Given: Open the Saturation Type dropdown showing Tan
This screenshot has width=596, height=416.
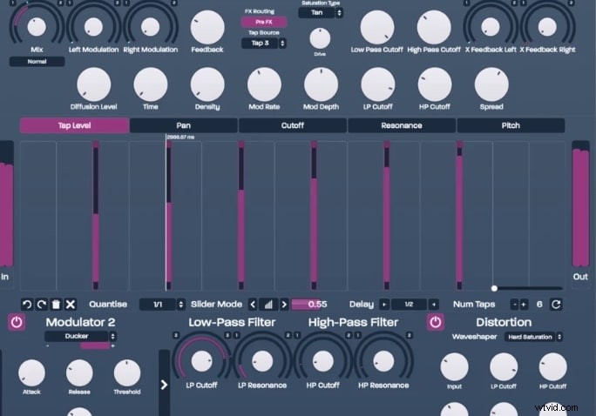Looking at the screenshot, I should coord(321,12).
